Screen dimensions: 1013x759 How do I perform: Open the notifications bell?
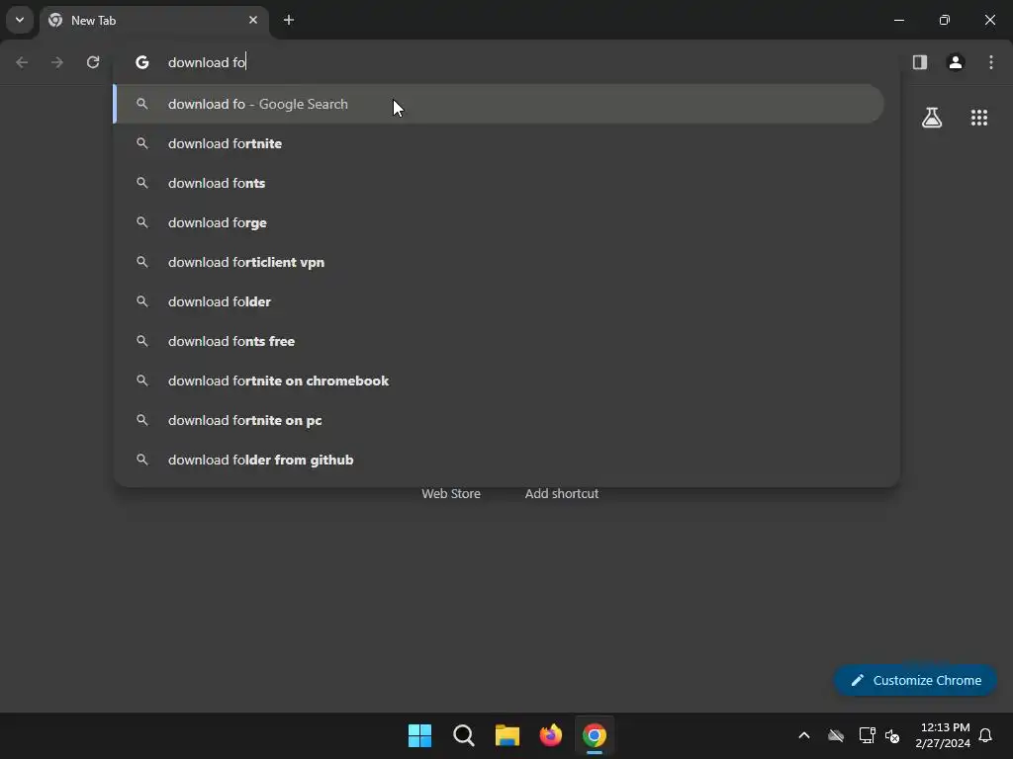tap(986, 735)
